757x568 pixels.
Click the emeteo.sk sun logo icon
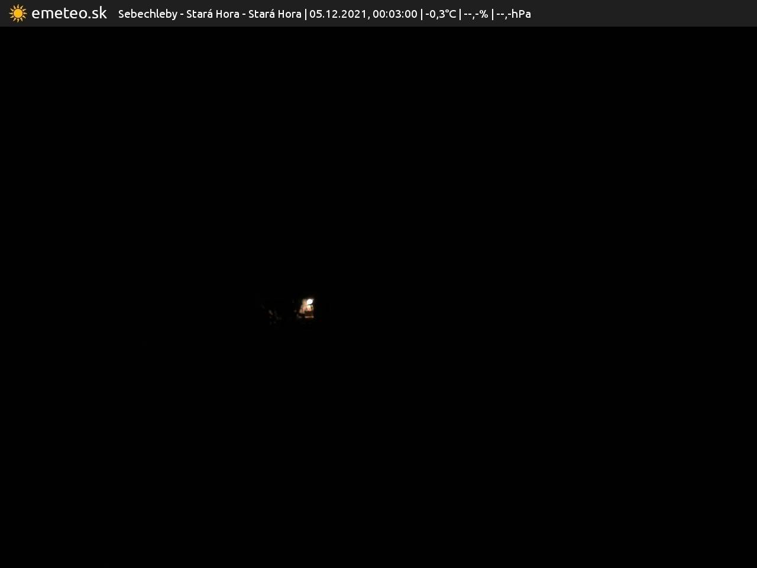(18, 13)
